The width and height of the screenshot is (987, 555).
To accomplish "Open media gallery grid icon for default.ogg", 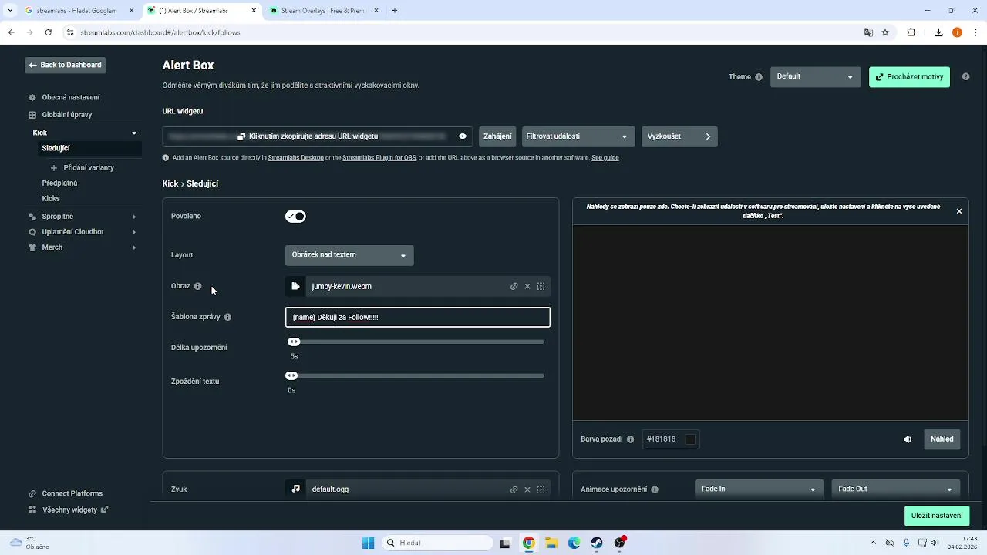I will click(x=541, y=489).
